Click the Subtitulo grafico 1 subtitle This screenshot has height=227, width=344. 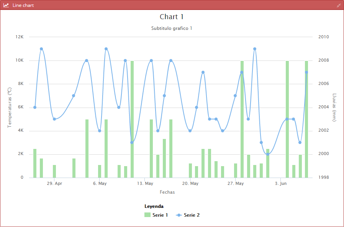[x=172, y=28]
